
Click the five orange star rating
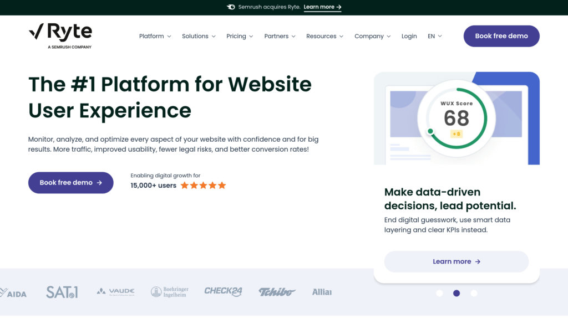pyautogui.click(x=203, y=186)
